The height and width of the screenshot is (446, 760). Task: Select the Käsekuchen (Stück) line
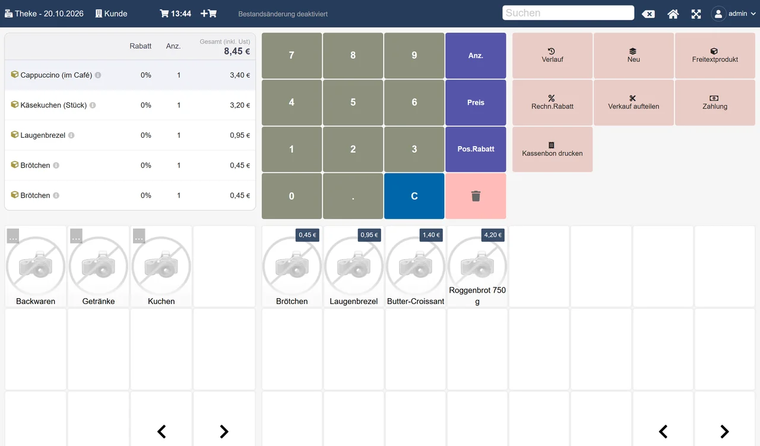tap(130, 105)
